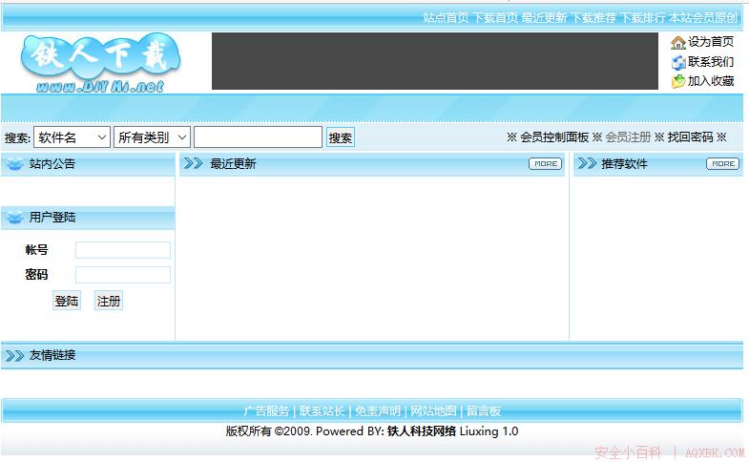Click the cloud icon beside 用户登陆

point(15,218)
